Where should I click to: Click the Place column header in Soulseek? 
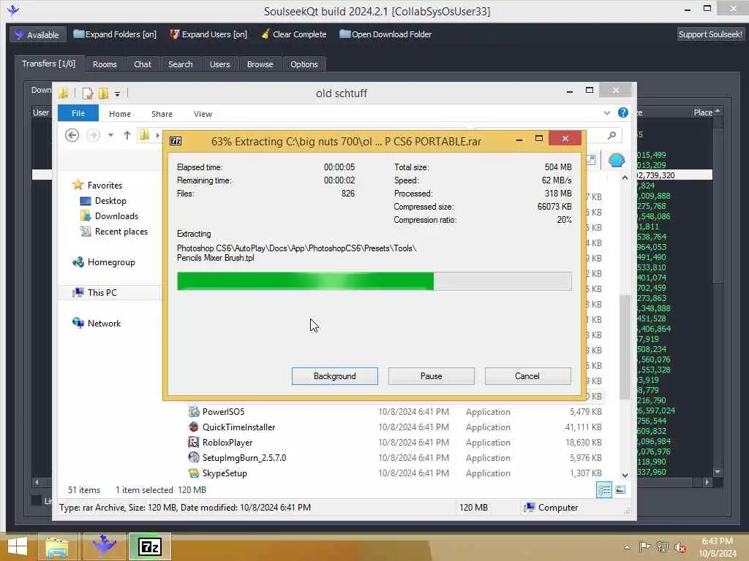(703, 112)
